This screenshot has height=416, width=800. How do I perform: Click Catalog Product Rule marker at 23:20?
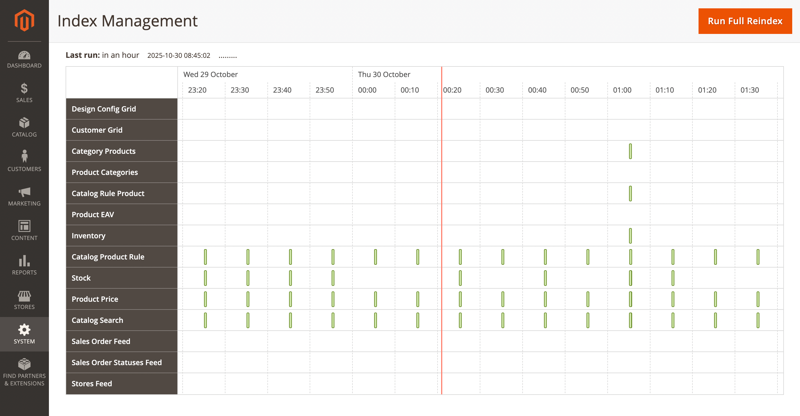pos(205,257)
